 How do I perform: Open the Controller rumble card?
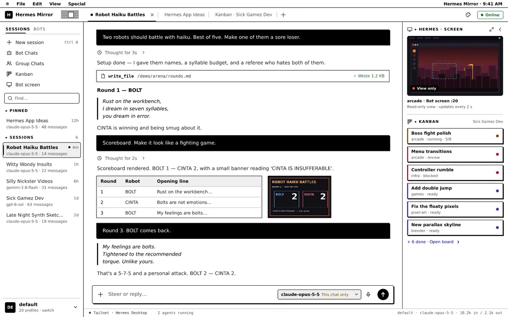[x=455, y=172]
